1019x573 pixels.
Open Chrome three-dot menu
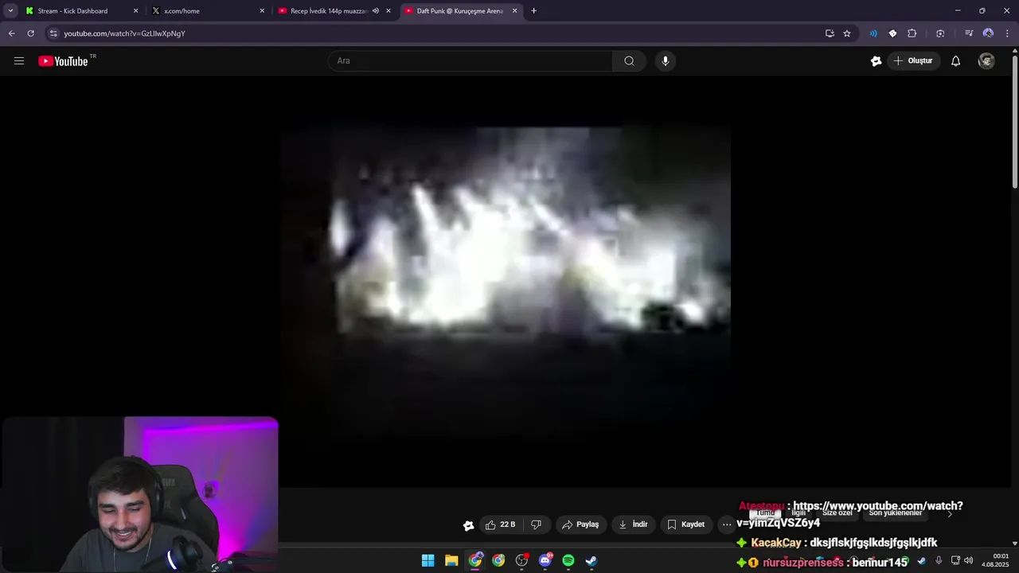1008,33
